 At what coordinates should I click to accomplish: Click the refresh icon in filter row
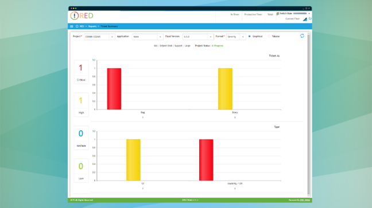coord(302,36)
